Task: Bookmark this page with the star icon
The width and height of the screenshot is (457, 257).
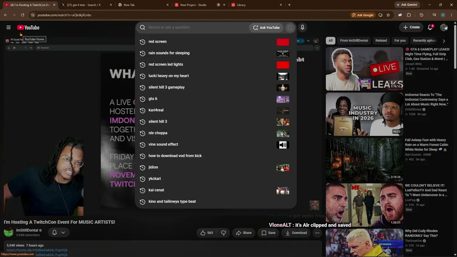Action: point(388,15)
